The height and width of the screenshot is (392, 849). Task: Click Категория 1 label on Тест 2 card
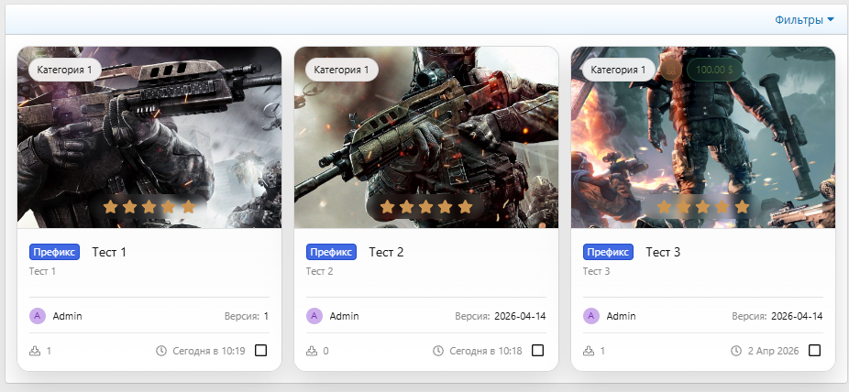[342, 70]
